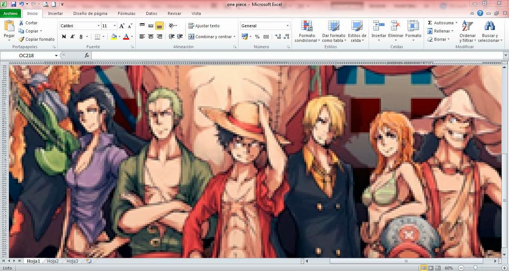Image resolution: width=509 pixels, height=271 pixels.
Task: Click the Name Box showing OC218
Action: click(x=26, y=55)
